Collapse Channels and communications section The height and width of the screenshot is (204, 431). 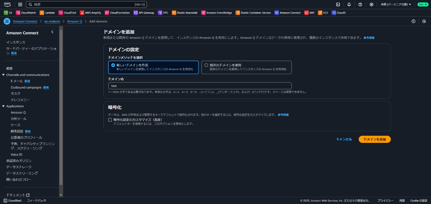(3, 75)
